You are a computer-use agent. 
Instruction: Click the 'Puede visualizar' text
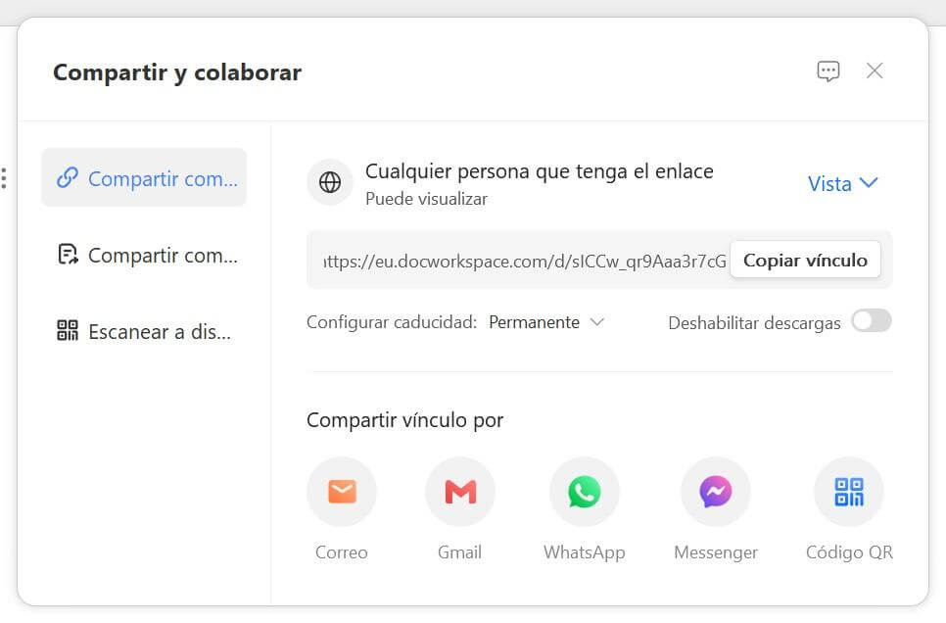point(427,199)
